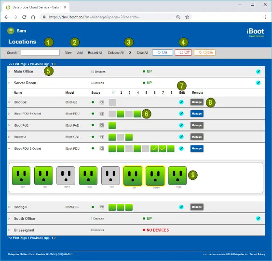Click the Search input field
Image resolution: width=272 pixels, height=261 pixels.
pos(40,53)
